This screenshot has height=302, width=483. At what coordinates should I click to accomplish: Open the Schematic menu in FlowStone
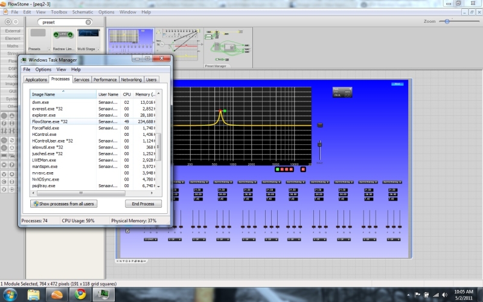(x=83, y=12)
